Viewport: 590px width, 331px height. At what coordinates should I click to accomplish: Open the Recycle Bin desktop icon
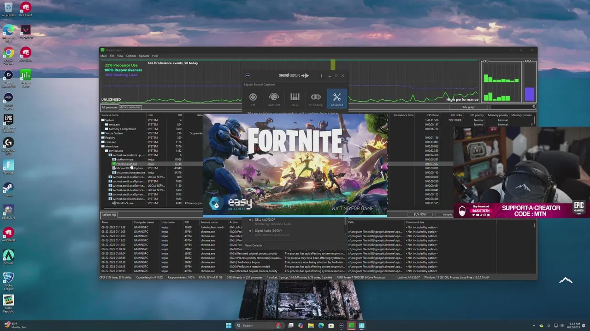click(x=8, y=9)
